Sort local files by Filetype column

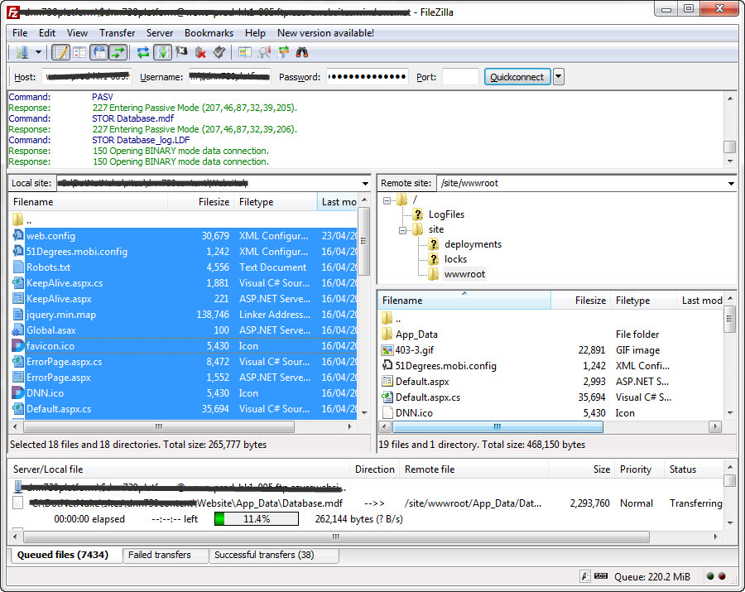point(275,202)
